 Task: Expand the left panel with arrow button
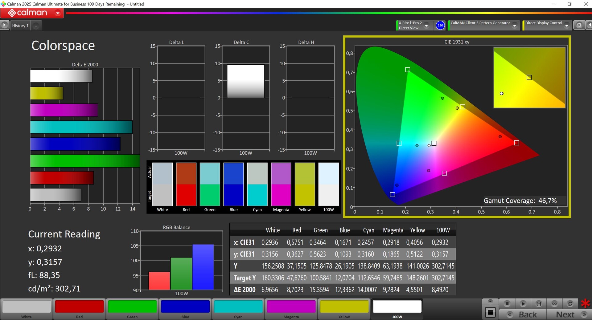(4, 25)
